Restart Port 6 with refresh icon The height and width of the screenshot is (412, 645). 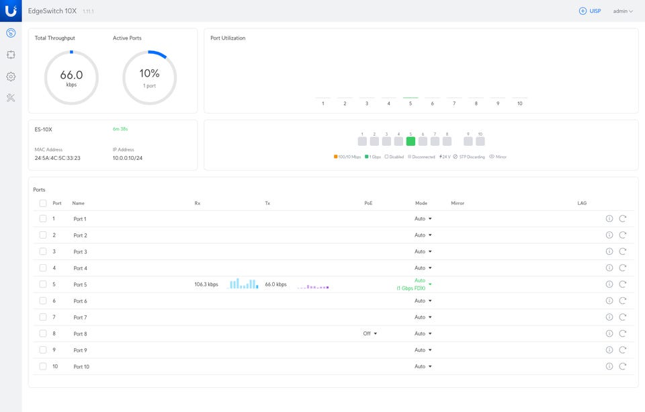(x=623, y=300)
